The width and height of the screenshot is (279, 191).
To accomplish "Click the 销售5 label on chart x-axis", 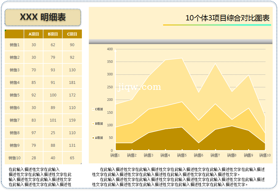I will tap(182, 155).
